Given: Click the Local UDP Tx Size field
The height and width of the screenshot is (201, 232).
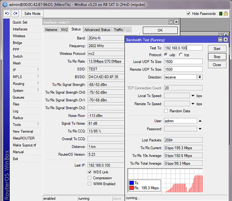Looking at the screenshot, I should [183, 62].
